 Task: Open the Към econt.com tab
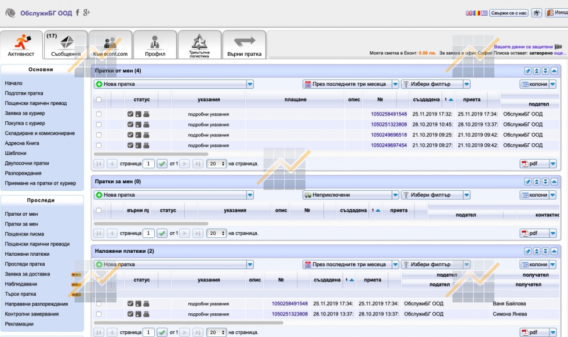[x=110, y=45]
